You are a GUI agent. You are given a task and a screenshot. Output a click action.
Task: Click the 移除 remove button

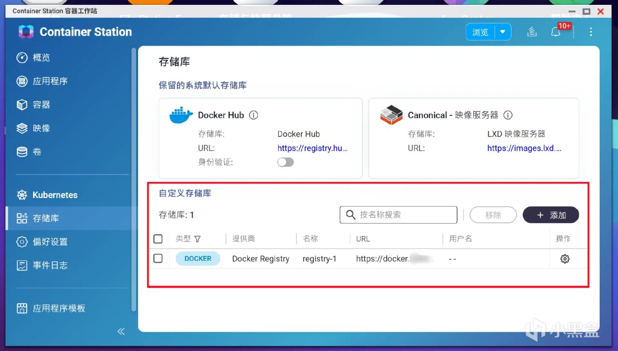493,215
